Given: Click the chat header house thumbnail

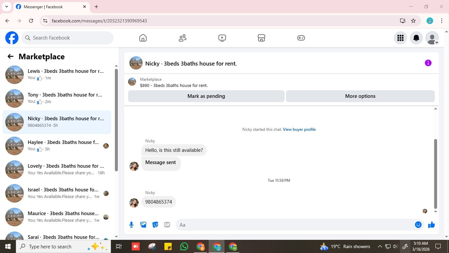Looking at the screenshot, I should click(x=136, y=63).
